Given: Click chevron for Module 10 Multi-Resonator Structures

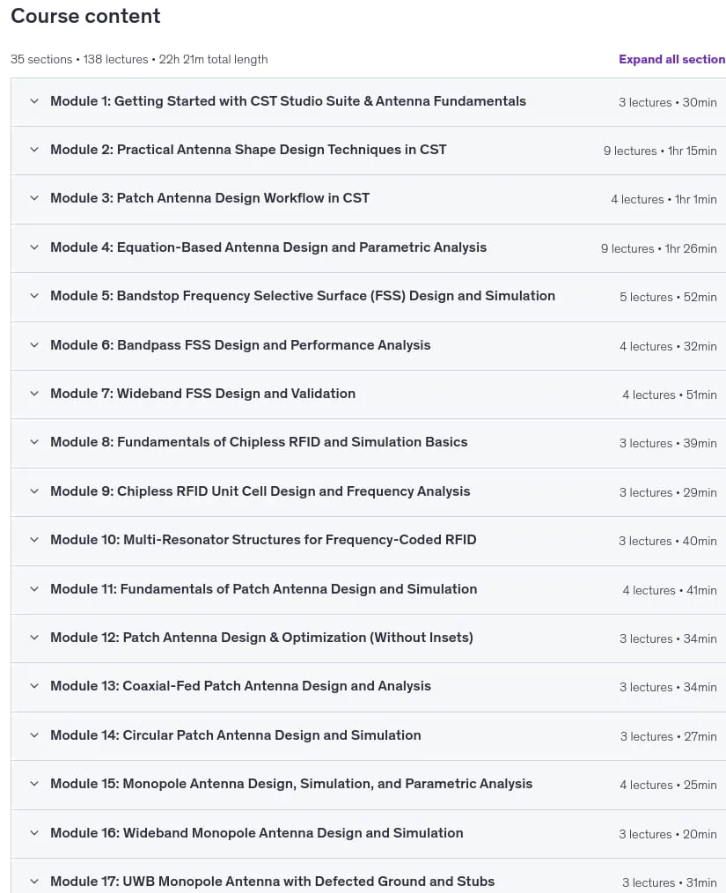Looking at the screenshot, I should click(34, 539).
